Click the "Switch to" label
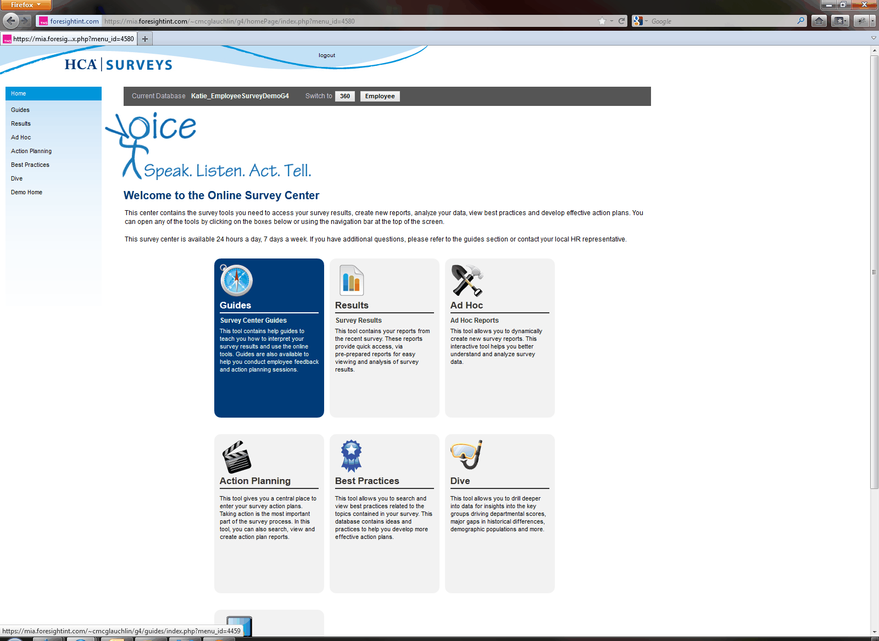This screenshot has height=641, width=879. (x=319, y=96)
